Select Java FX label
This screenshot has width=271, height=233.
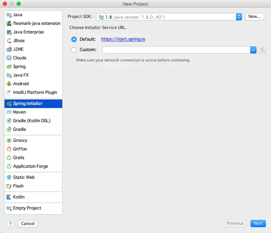[21, 75]
